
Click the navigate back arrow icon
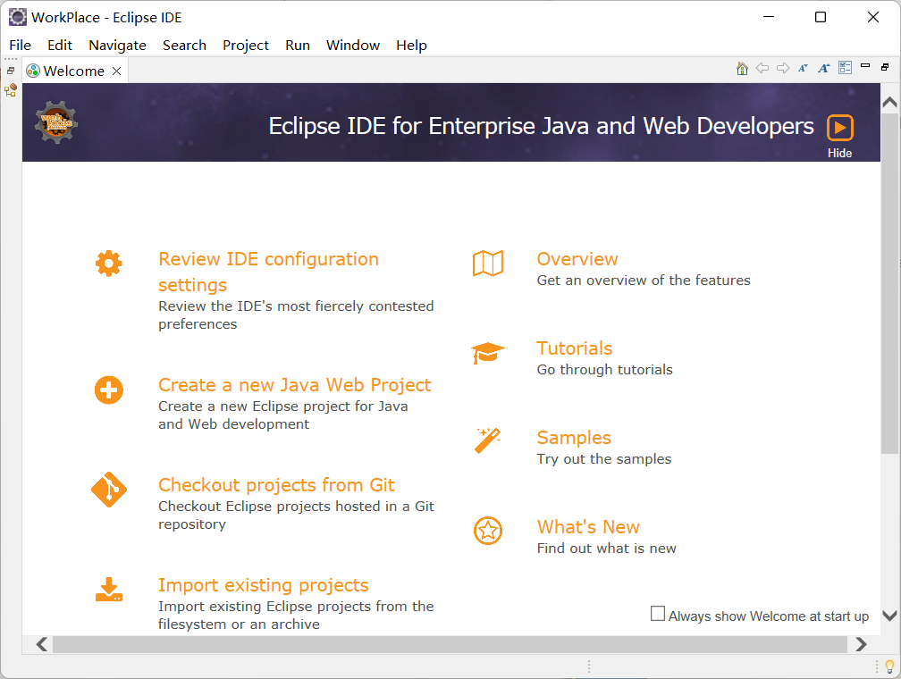(762, 69)
